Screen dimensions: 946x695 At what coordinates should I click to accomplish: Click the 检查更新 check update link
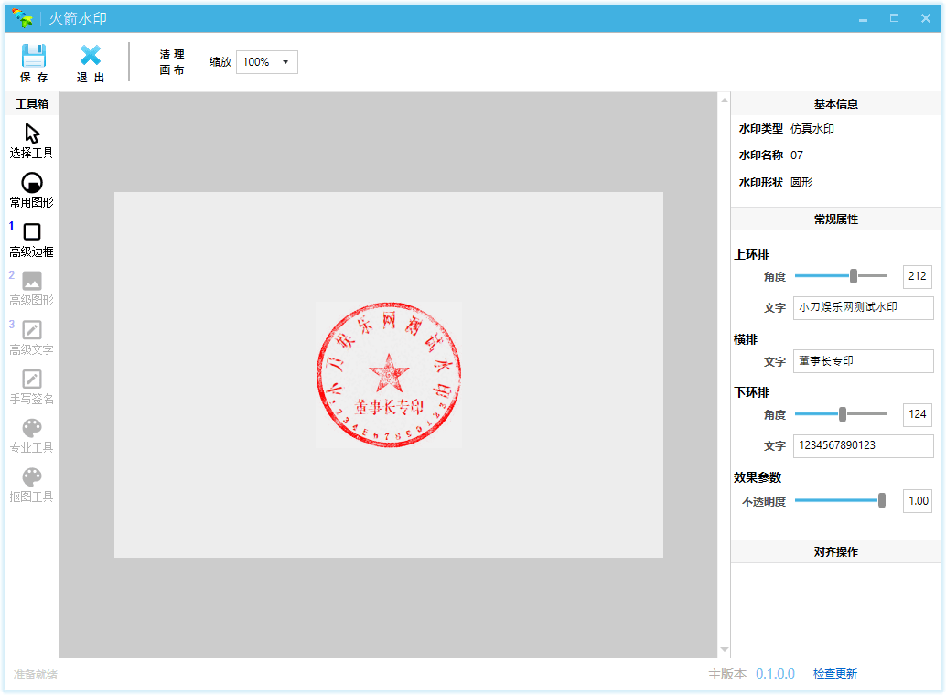(834, 674)
